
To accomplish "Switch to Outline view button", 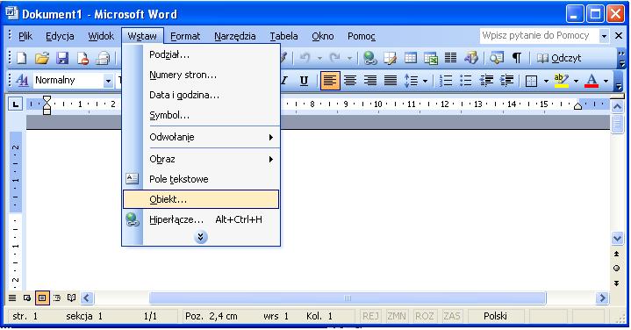I will (x=57, y=298).
